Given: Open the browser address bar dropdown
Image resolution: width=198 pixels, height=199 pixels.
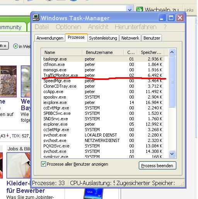Looking at the screenshot, I should click(x=130, y=9).
